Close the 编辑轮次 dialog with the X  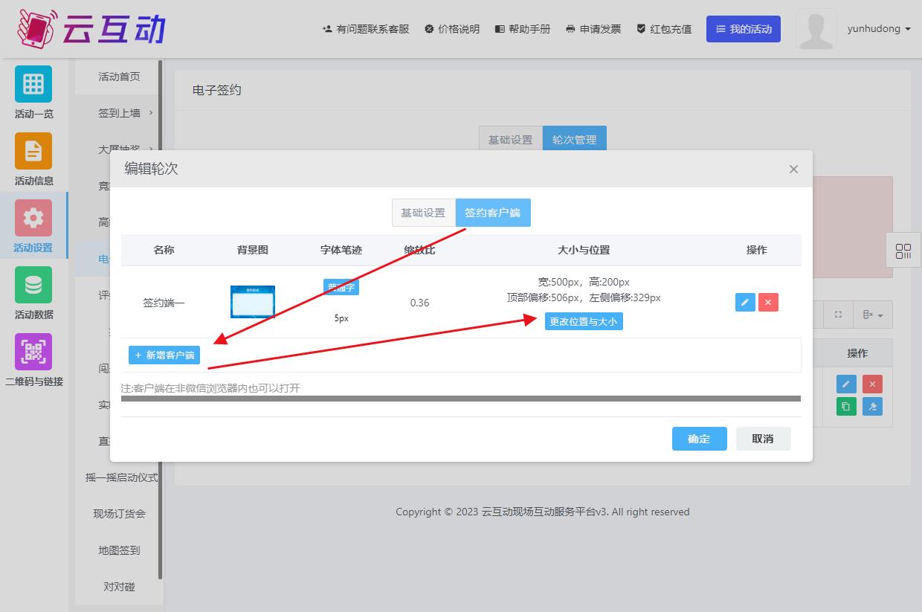coord(793,170)
